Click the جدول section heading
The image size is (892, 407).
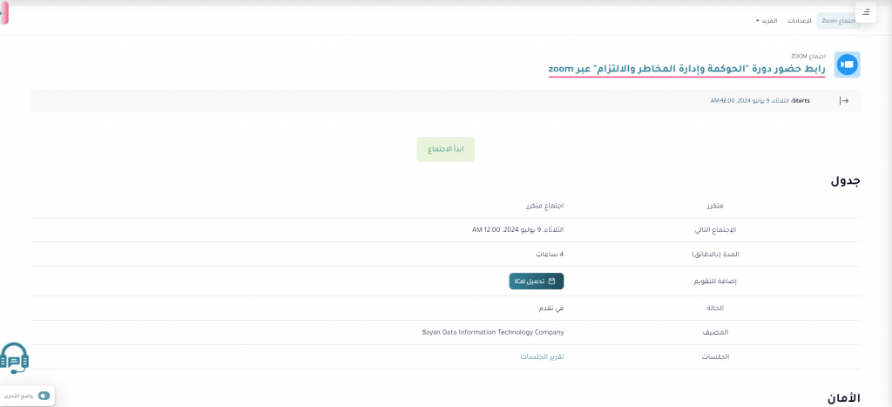845,181
